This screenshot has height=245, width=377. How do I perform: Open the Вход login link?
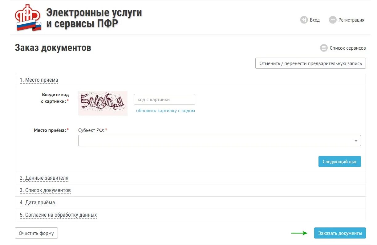(315, 20)
